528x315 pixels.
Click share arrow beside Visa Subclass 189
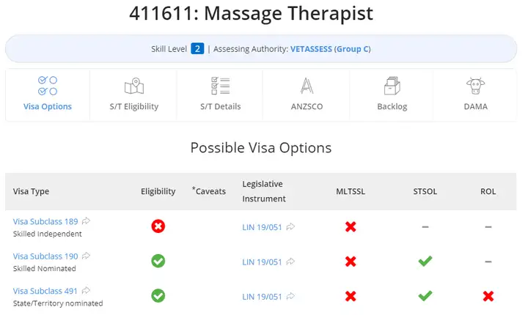click(87, 220)
